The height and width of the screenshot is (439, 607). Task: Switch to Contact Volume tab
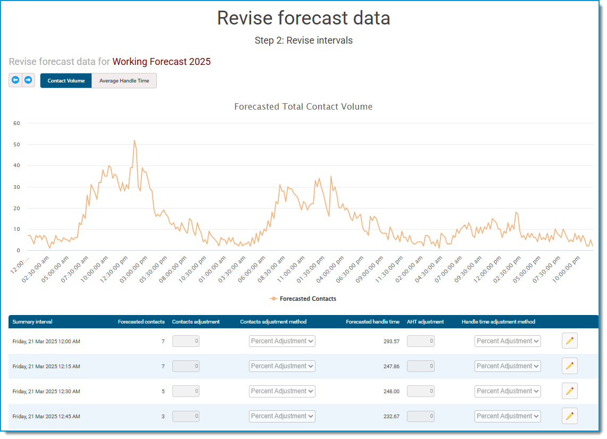coord(66,80)
